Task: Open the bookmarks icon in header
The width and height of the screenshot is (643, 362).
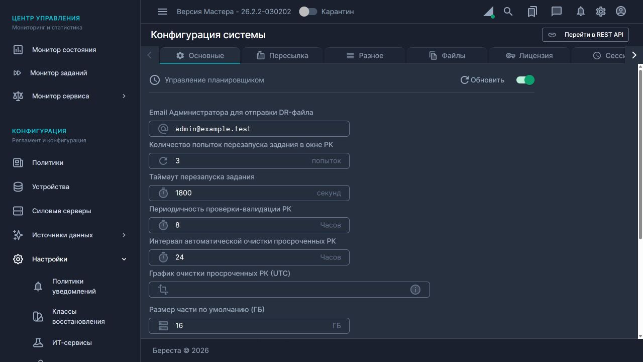Action: (532, 12)
